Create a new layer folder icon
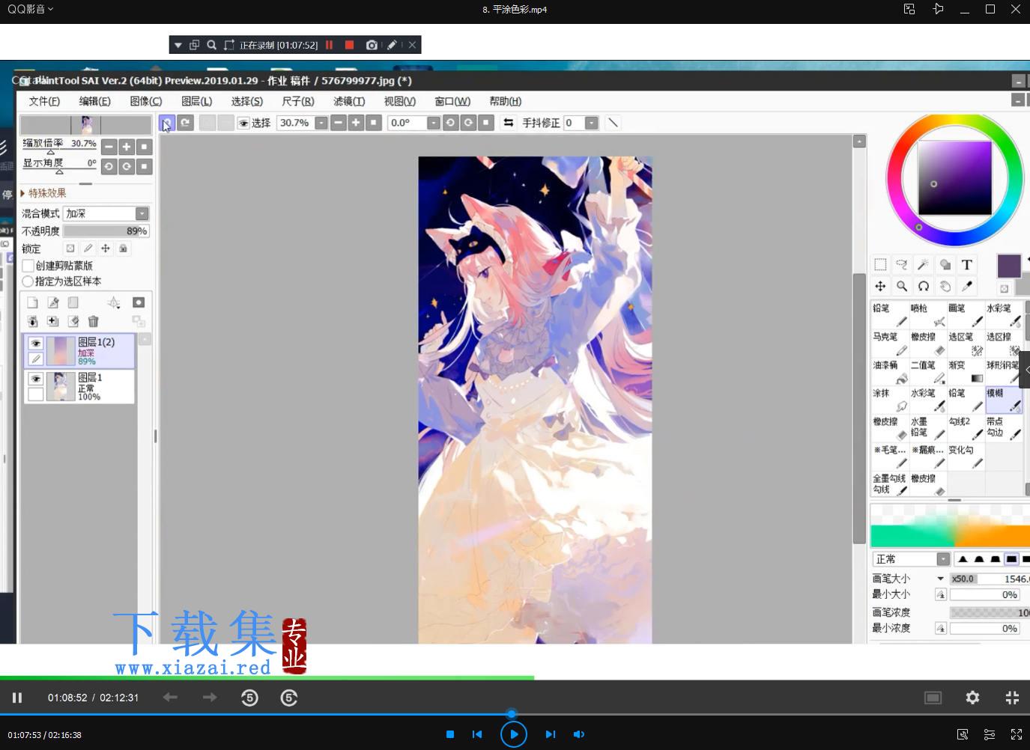 coord(73,302)
